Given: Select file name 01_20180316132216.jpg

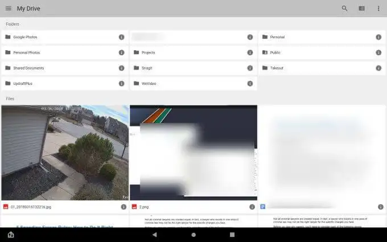Looking at the screenshot, I should pyautogui.click(x=31, y=207).
